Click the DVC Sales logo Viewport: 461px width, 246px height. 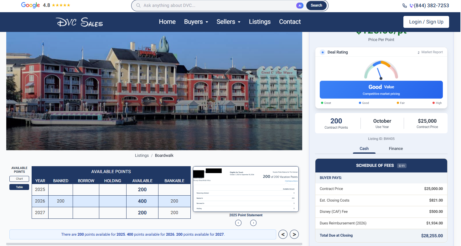tap(79, 22)
